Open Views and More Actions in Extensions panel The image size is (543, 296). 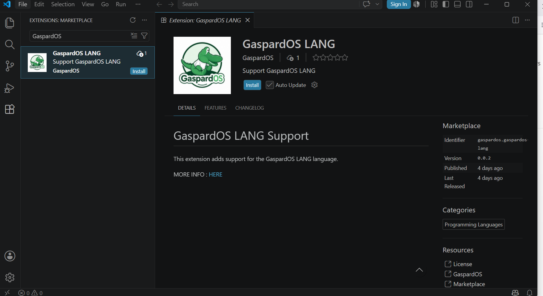click(145, 20)
